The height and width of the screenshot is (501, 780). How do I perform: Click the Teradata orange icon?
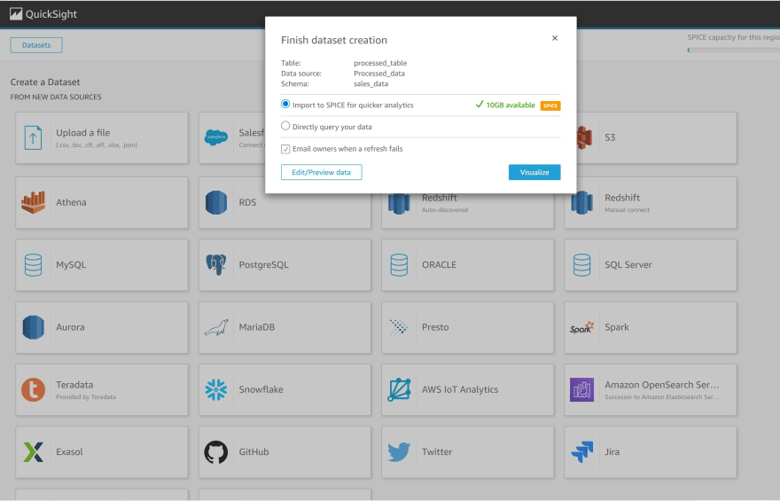(34, 389)
